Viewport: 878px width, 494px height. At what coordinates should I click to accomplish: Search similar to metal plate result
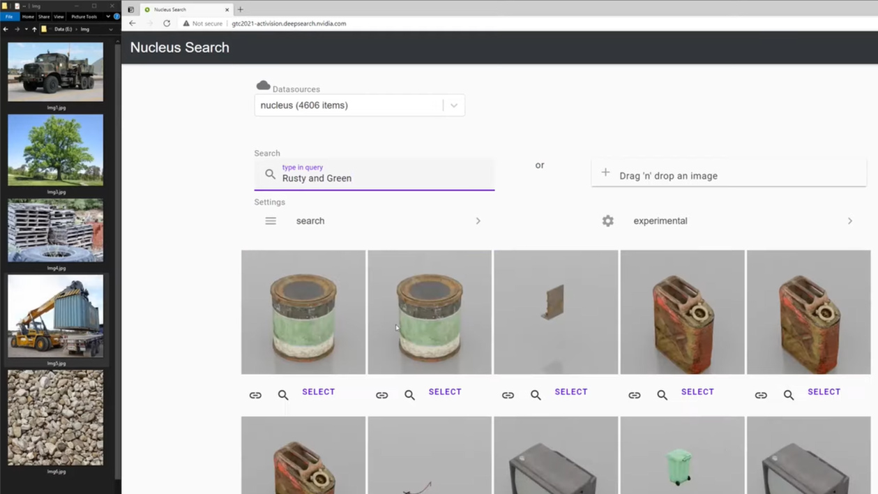(x=536, y=395)
